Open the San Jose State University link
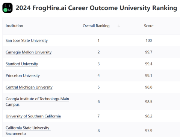 pyautogui.click(x=27, y=40)
